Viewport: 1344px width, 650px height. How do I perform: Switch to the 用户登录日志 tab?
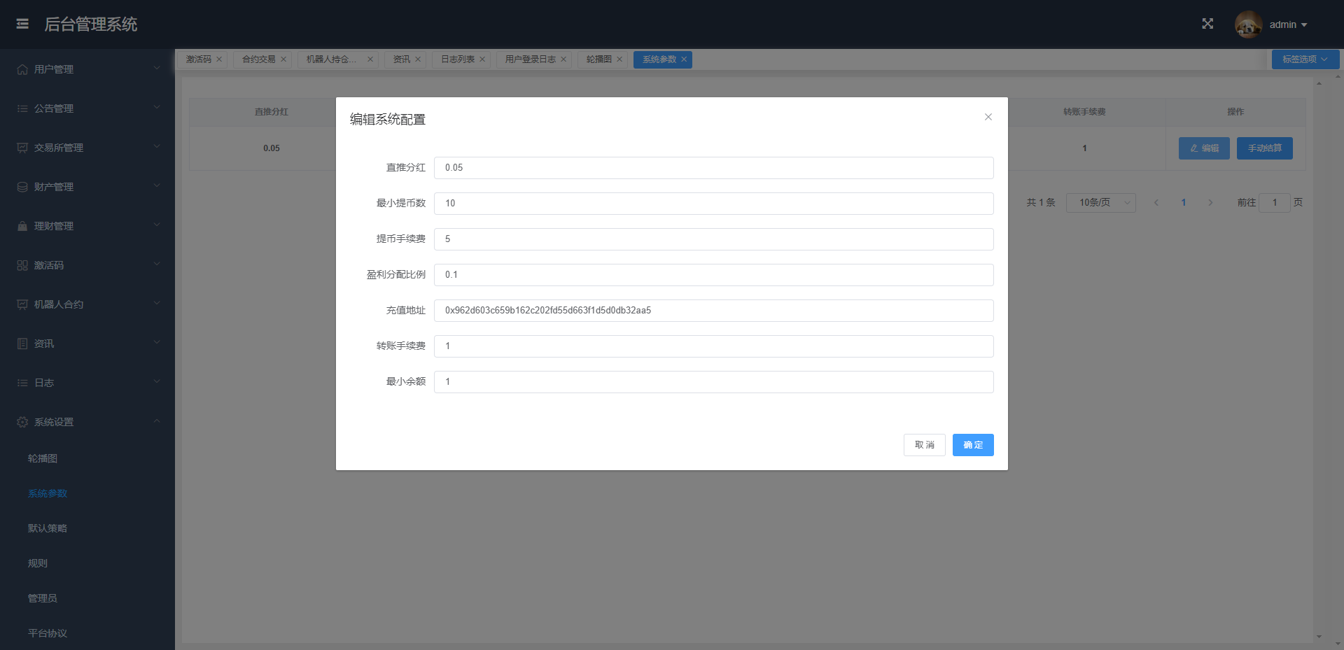(x=528, y=59)
